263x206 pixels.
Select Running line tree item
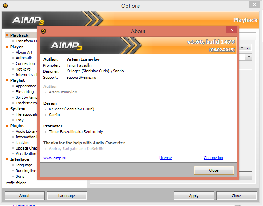coord(26,171)
